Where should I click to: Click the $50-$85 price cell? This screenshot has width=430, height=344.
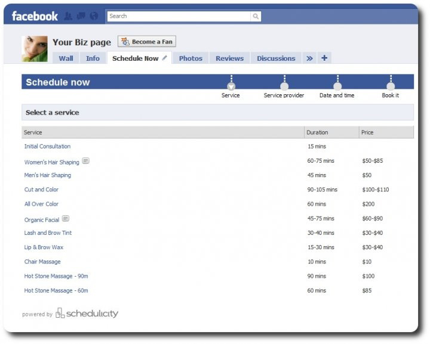click(373, 160)
